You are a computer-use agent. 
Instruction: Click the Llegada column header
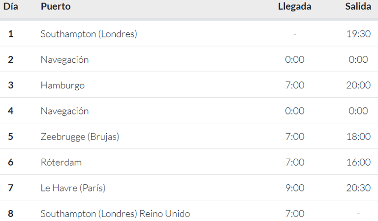tap(295, 6)
